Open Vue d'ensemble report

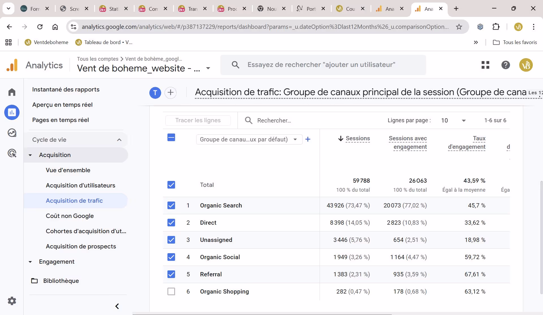(68, 170)
